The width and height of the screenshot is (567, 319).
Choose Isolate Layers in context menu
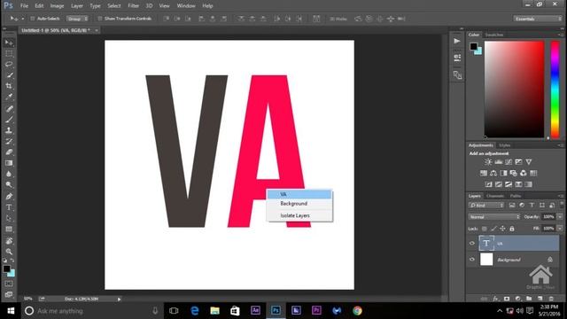pyautogui.click(x=299, y=215)
